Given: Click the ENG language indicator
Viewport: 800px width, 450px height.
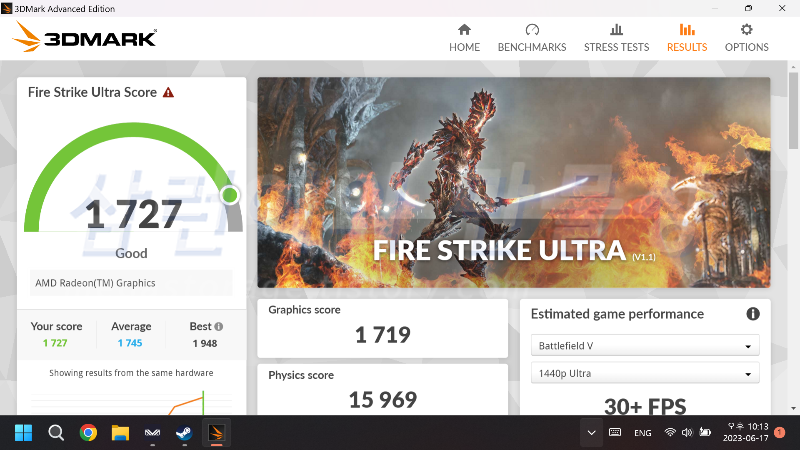Looking at the screenshot, I should pos(642,433).
